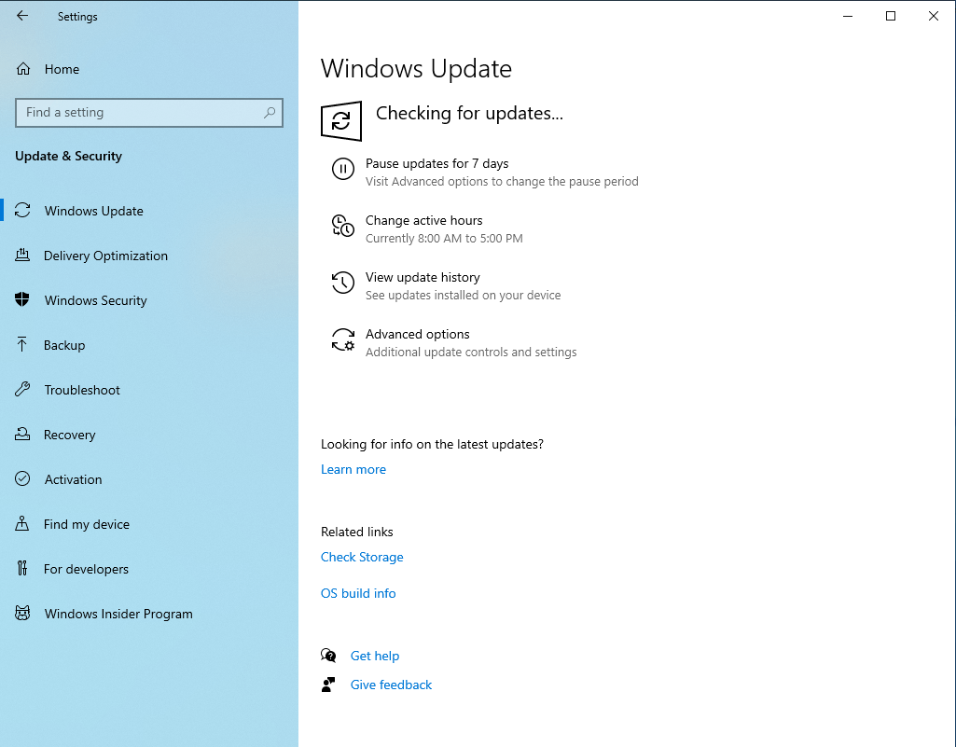This screenshot has width=956, height=747.
Task: Click the Windows Security shield icon
Action: pyautogui.click(x=22, y=300)
